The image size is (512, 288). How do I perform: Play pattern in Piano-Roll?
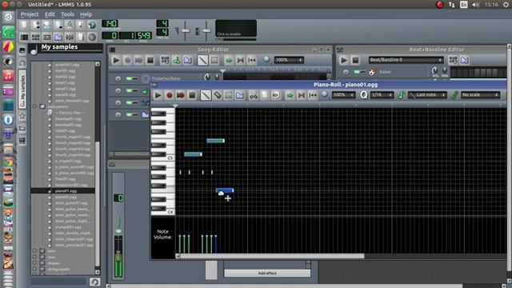click(158, 95)
